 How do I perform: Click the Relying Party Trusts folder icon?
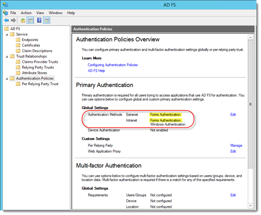click(x=18, y=67)
